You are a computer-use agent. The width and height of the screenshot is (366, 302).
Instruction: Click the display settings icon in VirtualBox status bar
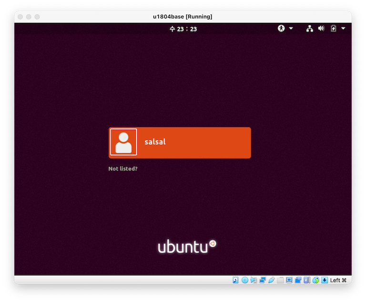click(x=289, y=280)
